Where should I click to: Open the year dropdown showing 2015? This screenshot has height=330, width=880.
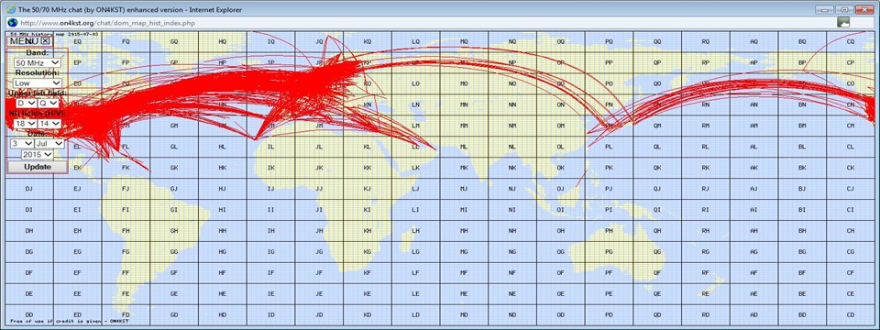(x=38, y=154)
